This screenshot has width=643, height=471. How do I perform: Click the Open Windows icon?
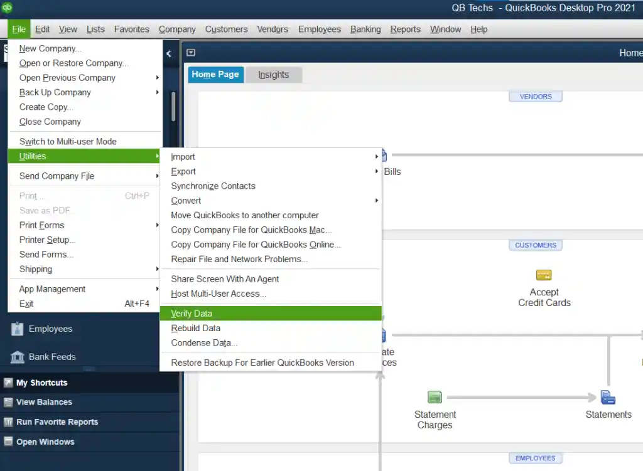coord(8,442)
